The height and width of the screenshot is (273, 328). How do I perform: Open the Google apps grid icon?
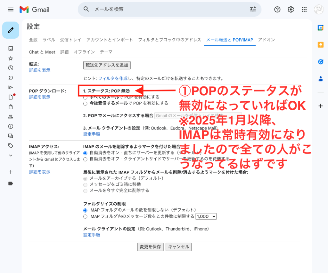304,10
